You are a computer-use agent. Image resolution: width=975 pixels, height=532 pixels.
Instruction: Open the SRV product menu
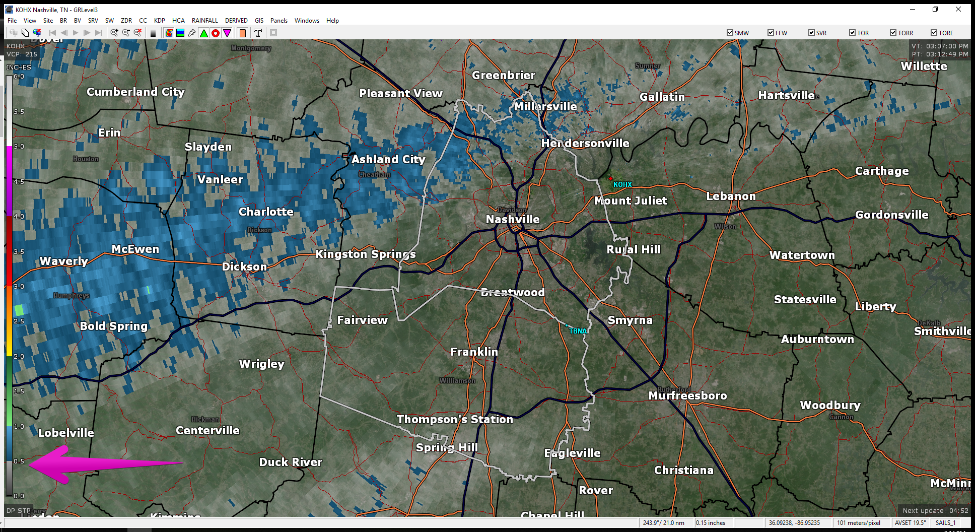[93, 21]
